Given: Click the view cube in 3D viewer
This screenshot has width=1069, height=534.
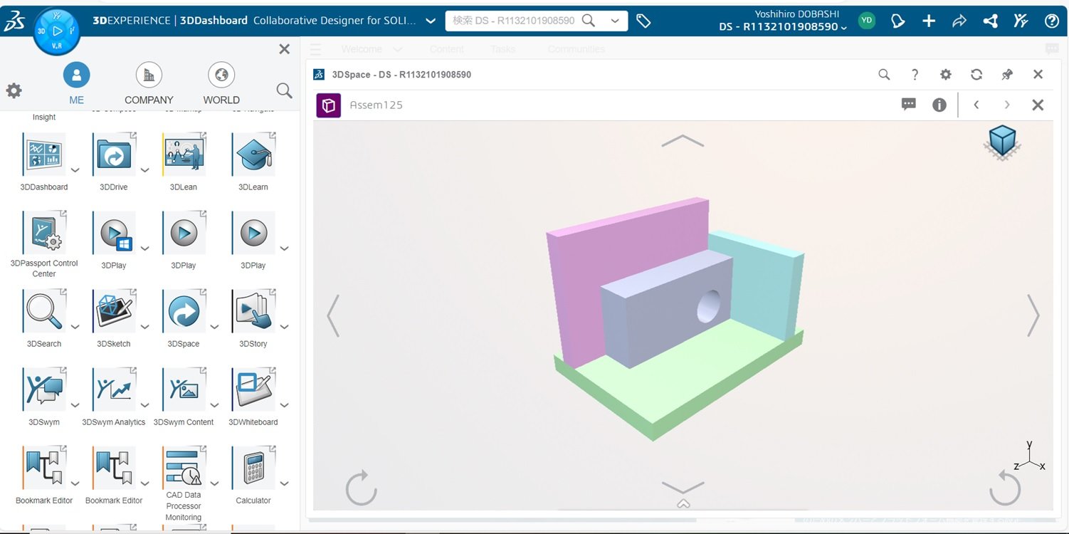Looking at the screenshot, I should tap(1003, 142).
